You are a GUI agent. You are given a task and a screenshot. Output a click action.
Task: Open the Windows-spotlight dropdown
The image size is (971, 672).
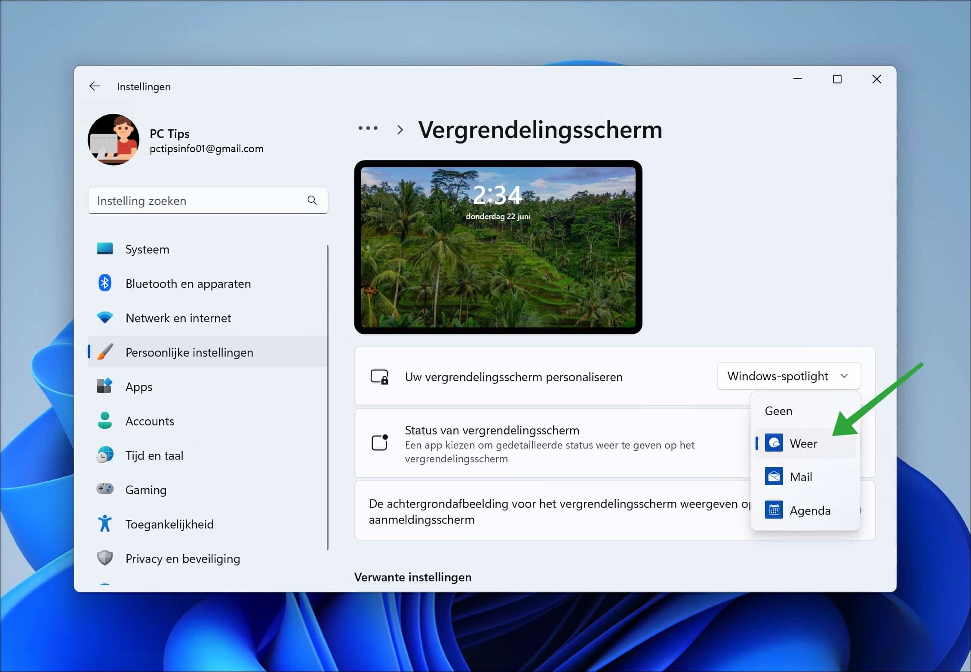tap(789, 376)
